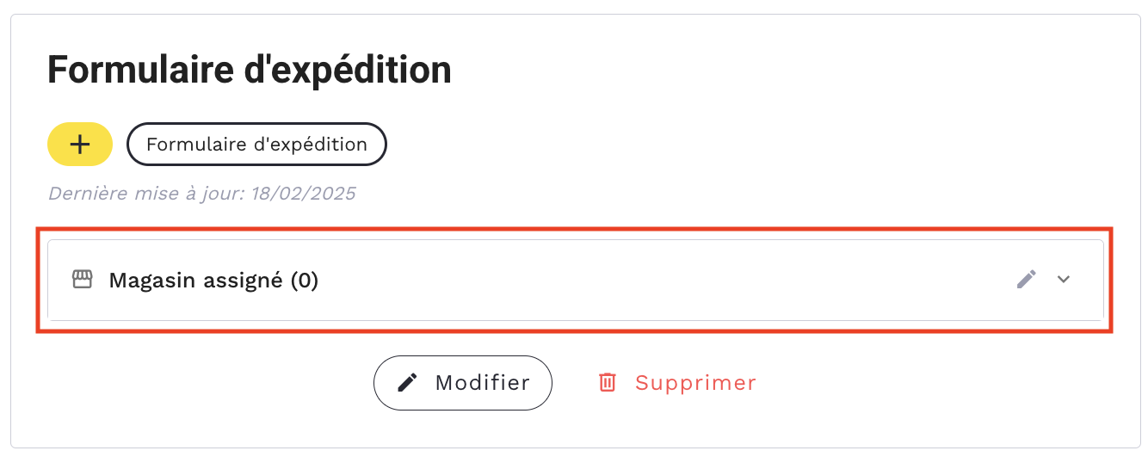Click the date 18/02/2025
The height and width of the screenshot is (463, 1148).
(x=303, y=193)
